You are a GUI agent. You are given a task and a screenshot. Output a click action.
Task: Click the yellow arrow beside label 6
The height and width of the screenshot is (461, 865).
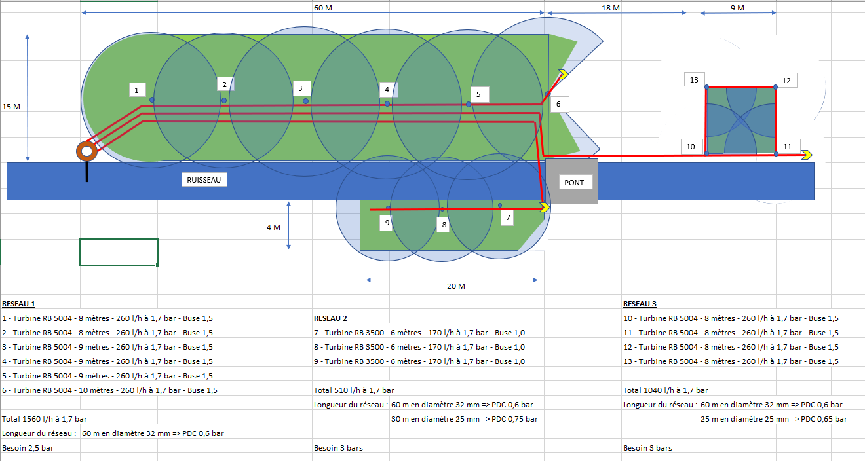click(x=562, y=73)
